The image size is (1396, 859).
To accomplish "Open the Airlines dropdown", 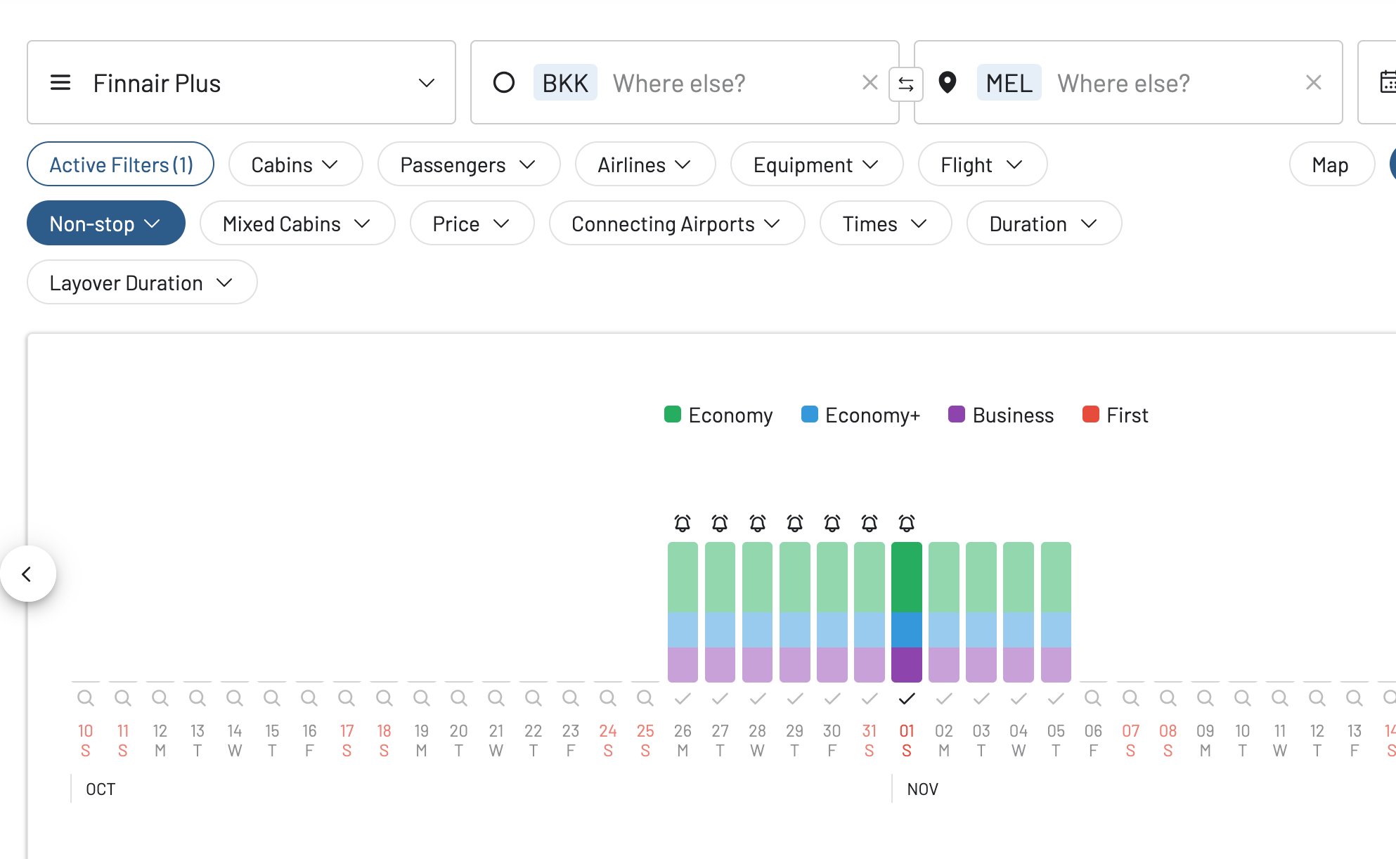I will point(645,164).
